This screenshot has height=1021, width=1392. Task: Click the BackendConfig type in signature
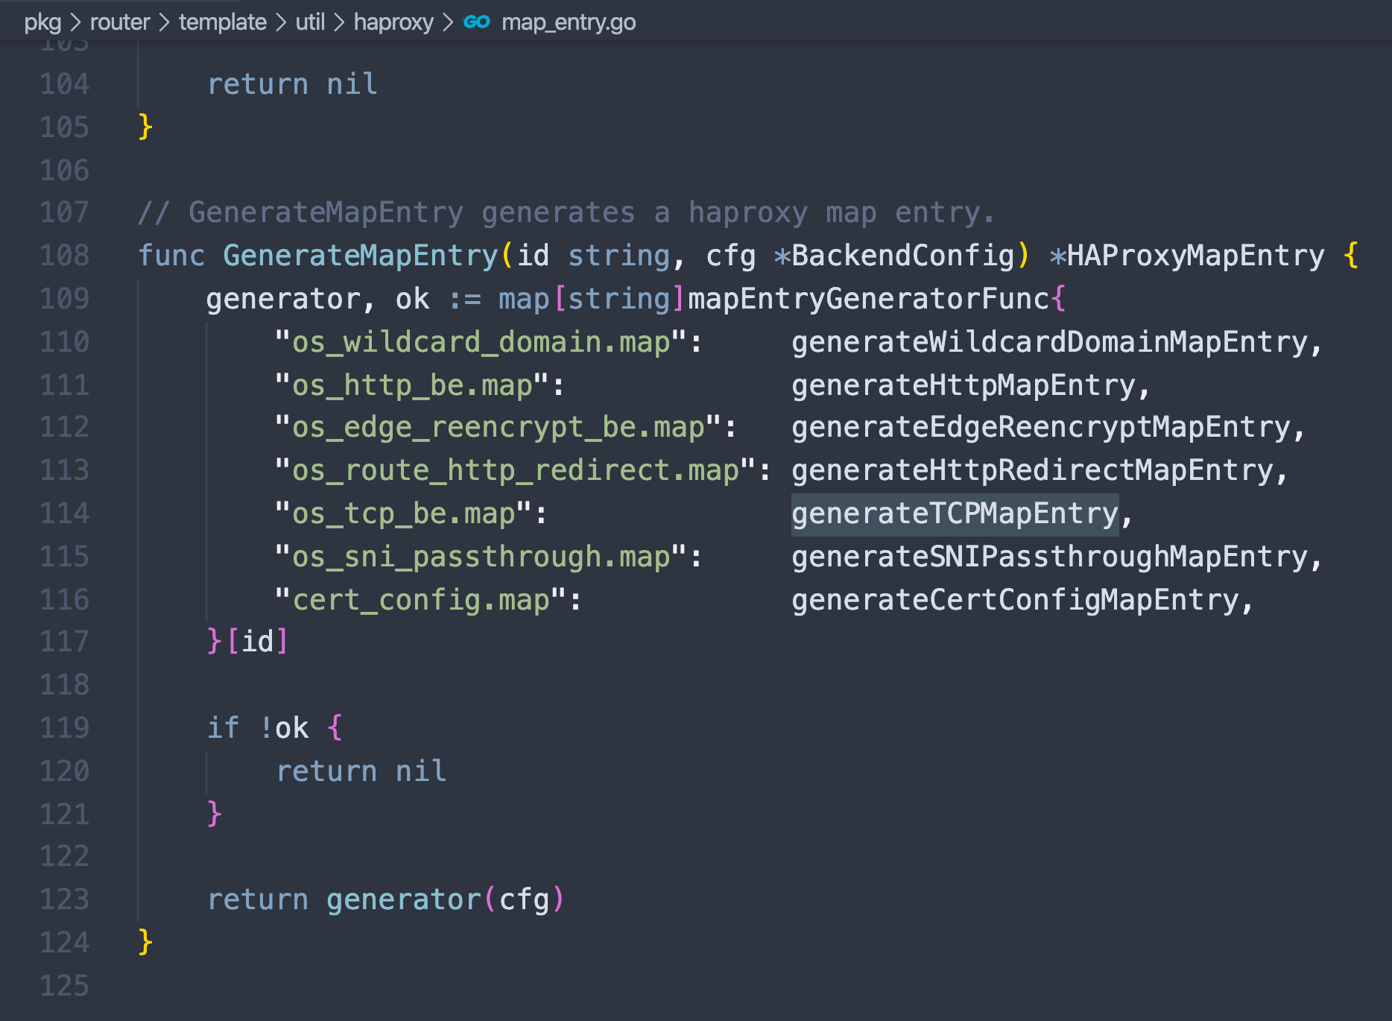pos(902,256)
